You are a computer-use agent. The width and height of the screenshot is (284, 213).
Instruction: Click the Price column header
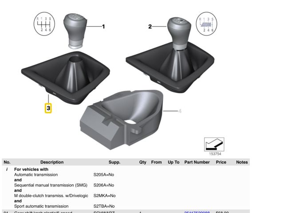(221, 162)
